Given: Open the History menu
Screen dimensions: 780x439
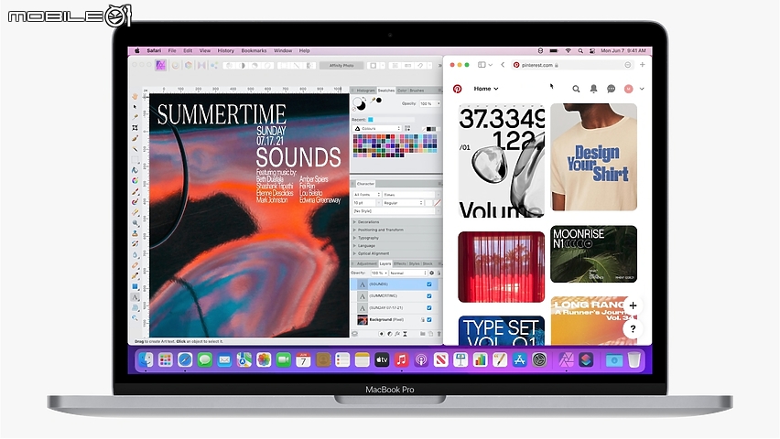Looking at the screenshot, I should (x=225, y=50).
